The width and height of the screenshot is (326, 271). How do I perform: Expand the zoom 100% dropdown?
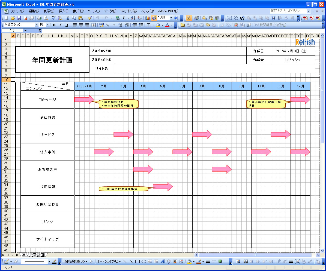click(171, 18)
